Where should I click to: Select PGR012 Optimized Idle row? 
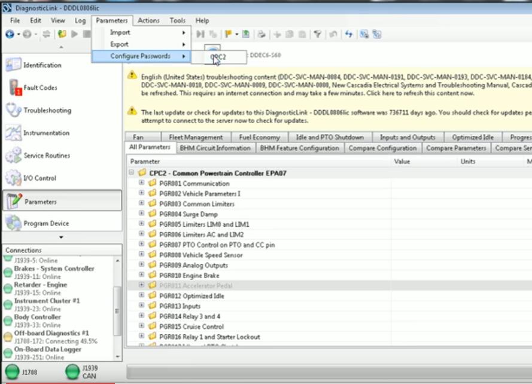tap(191, 296)
